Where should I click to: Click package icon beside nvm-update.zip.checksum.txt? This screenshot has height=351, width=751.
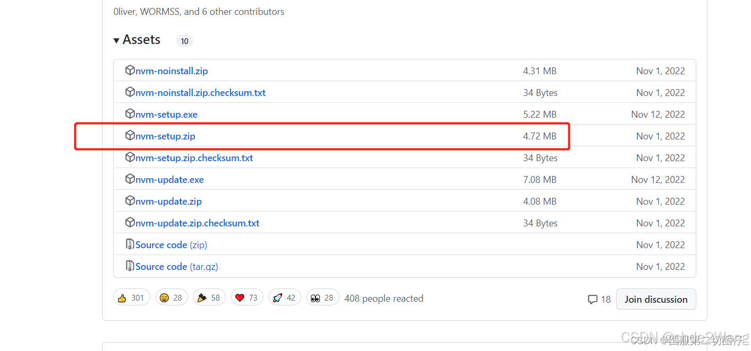point(130,223)
